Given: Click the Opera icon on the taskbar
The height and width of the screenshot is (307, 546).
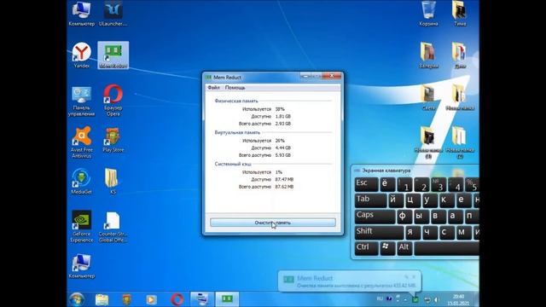Looking at the screenshot, I should point(177,299).
